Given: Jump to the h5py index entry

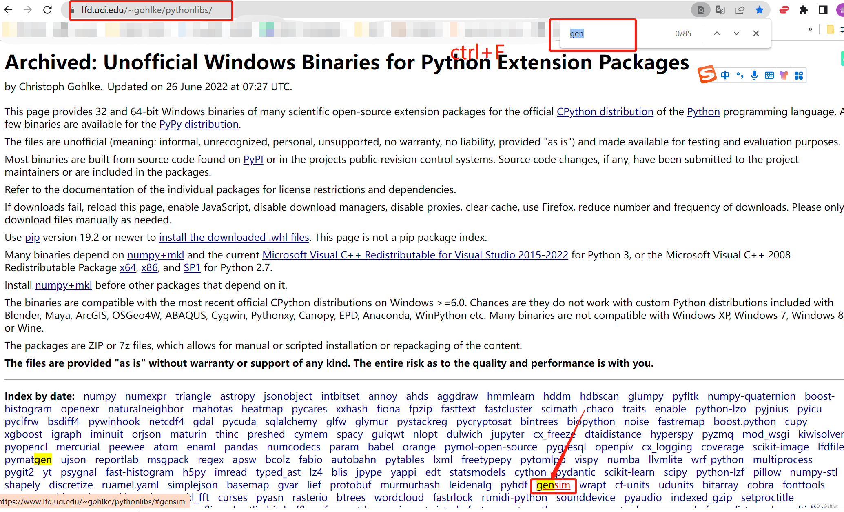Looking at the screenshot, I should point(194,472).
